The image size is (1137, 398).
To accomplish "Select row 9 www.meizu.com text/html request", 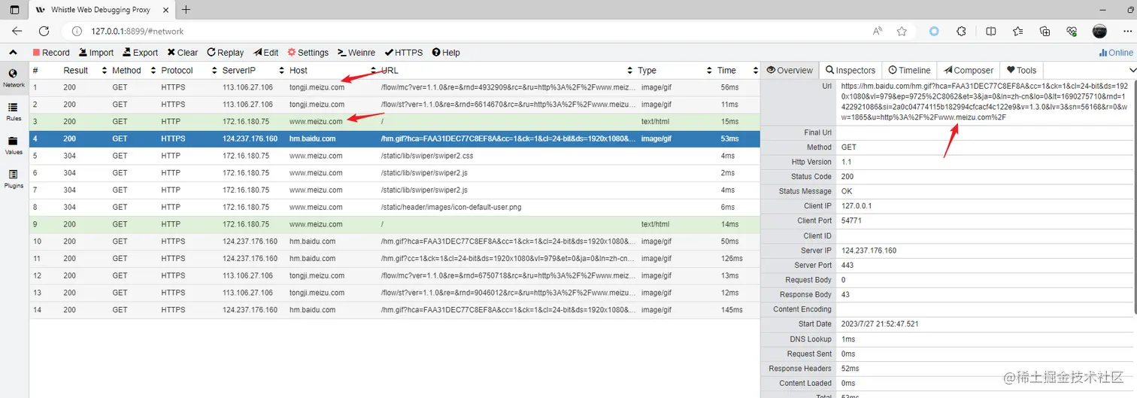I will click(395, 224).
